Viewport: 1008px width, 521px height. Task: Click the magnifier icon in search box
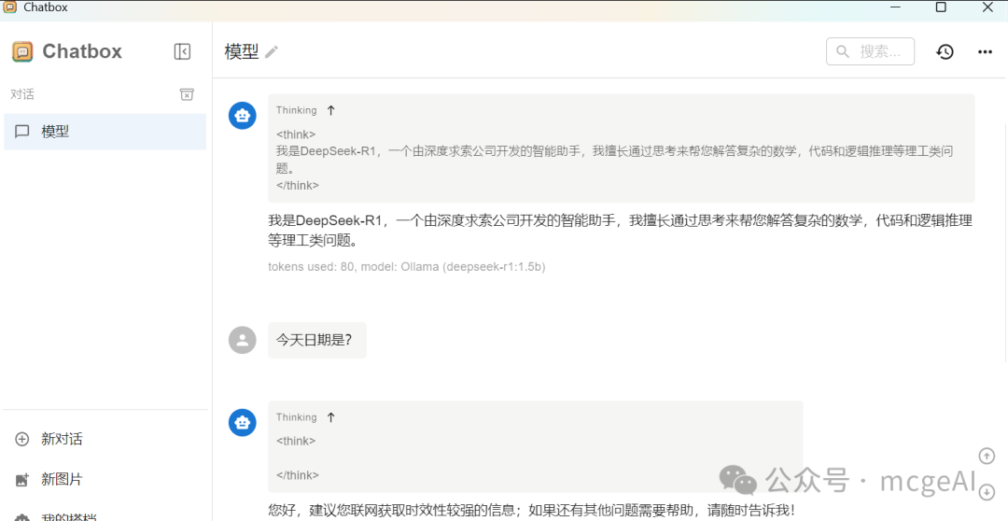tap(843, 51)
